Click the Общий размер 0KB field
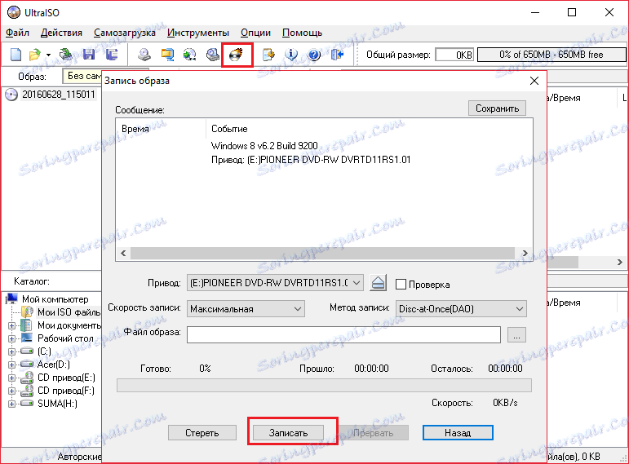Viewport: 629px width, 464px height. pos(454,55)
